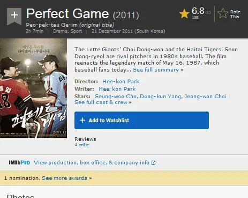The image size is (248, 198).
Task: Open See more awards link
Action: pos(67,178)
